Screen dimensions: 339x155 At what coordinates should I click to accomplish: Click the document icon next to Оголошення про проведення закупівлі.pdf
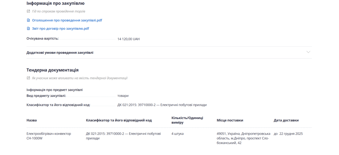click(x=28, y=21)
